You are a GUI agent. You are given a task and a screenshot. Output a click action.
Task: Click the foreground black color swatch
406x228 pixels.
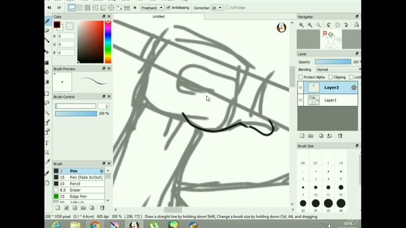tap(57, 25)
